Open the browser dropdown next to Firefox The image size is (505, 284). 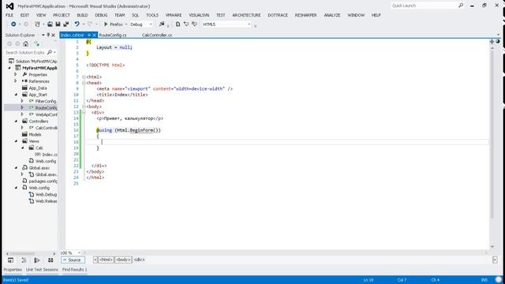[x=126, y=24]
